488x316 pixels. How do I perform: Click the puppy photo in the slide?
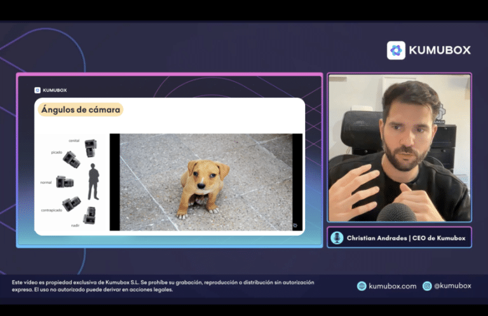click(x=205, y=182)
